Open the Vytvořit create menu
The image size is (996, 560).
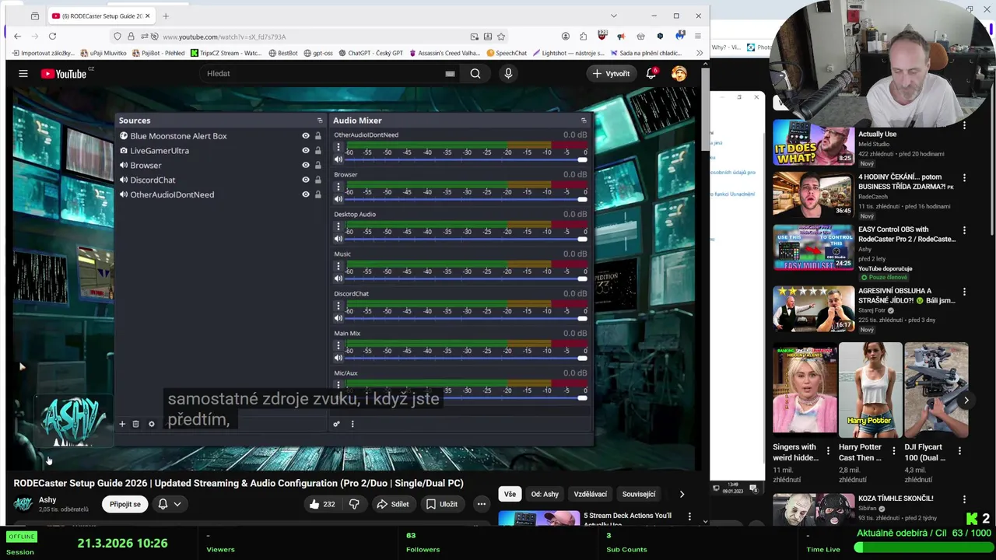(612, 73)
